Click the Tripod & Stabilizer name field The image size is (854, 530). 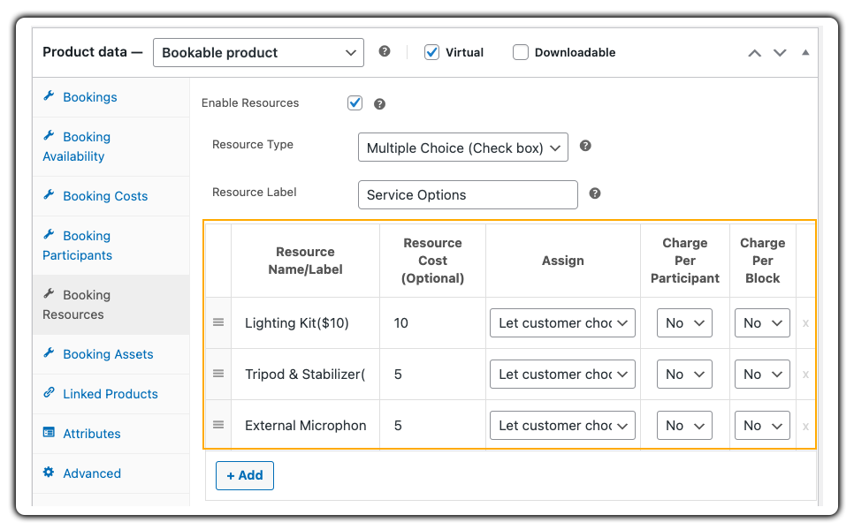tap(306, 375)
